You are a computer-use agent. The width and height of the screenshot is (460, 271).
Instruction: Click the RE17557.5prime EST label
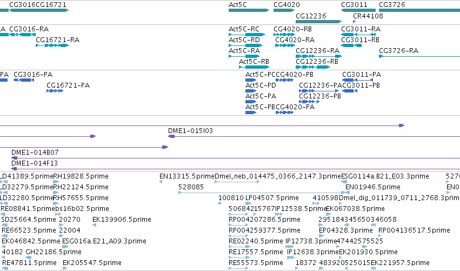point(256,252)
